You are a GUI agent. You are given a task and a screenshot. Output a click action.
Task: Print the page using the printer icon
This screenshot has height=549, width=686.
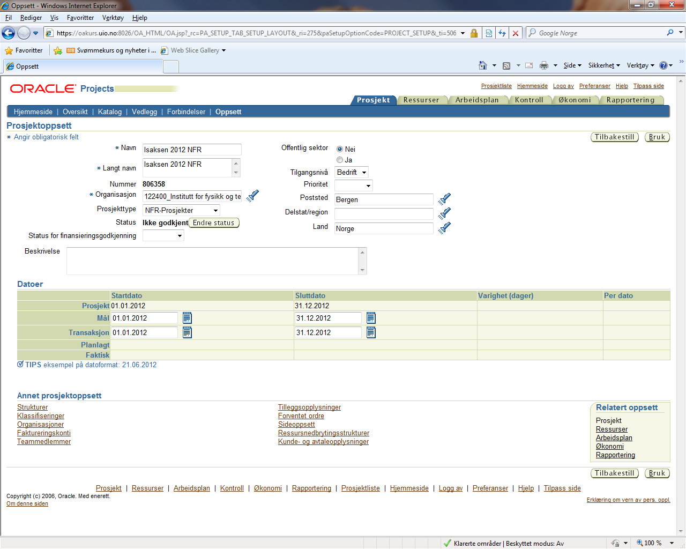click(x=544, y=65)
